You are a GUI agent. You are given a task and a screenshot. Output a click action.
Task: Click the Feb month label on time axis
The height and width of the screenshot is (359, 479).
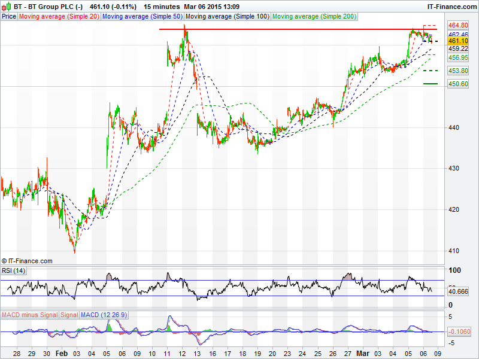click(61, 354)
